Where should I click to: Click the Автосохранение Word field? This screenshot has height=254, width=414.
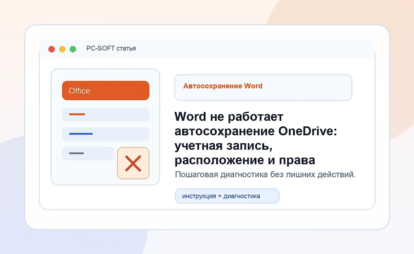point(263,88)
